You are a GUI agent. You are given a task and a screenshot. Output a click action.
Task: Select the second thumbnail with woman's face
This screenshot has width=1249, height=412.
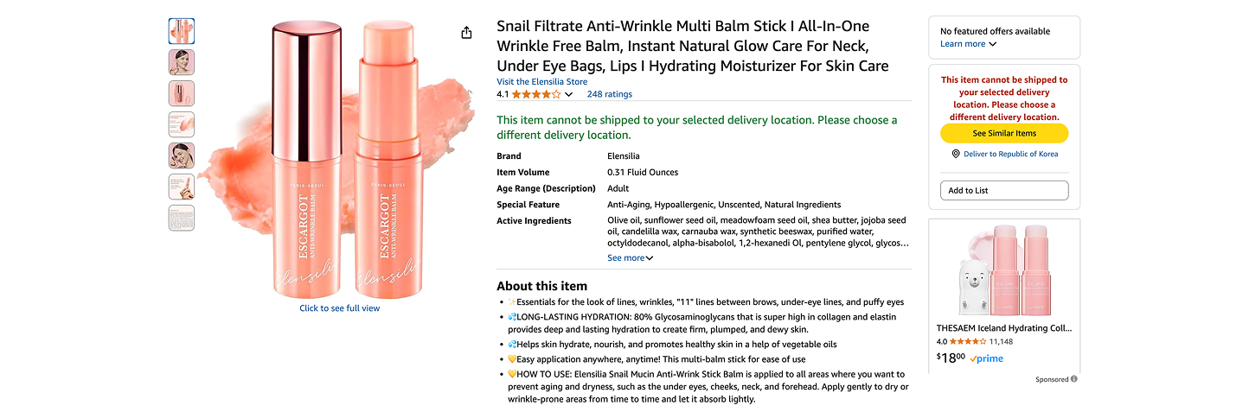[x=182, y=62]
